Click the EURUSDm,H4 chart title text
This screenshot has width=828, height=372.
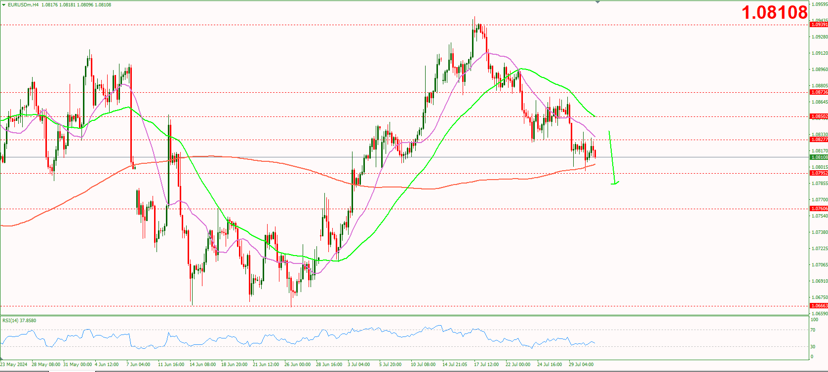point(23,5)
